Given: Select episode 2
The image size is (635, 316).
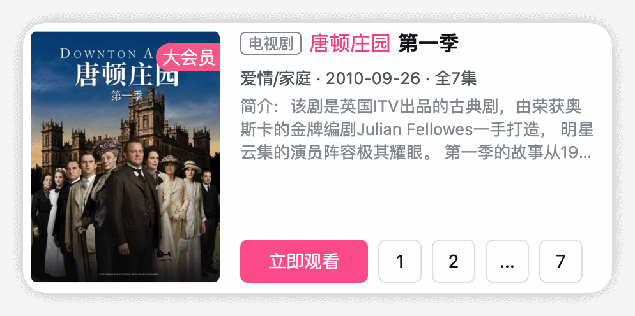Looking at the screenshot, I should point(454,261).
